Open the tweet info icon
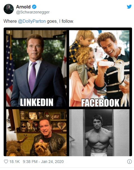This screenshot has height=170, width=134. click(x=130, y=162)
